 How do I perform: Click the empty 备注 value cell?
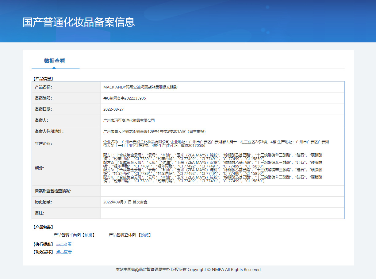pos(222,213)
